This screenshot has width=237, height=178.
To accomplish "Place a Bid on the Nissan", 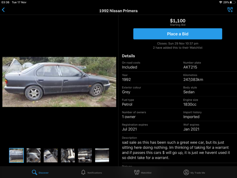I will (177, 34).
